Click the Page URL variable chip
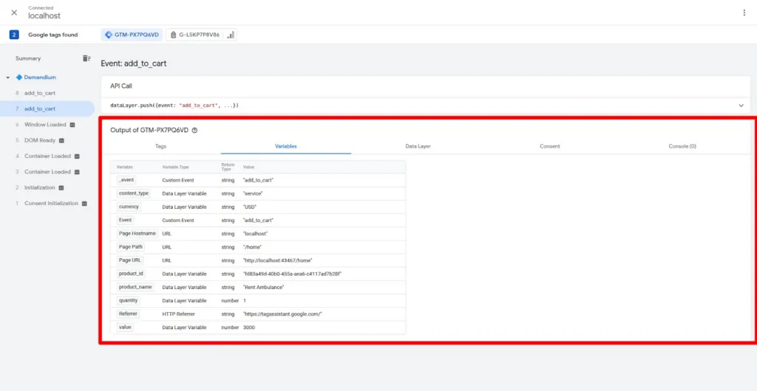 tap(130, 260)
